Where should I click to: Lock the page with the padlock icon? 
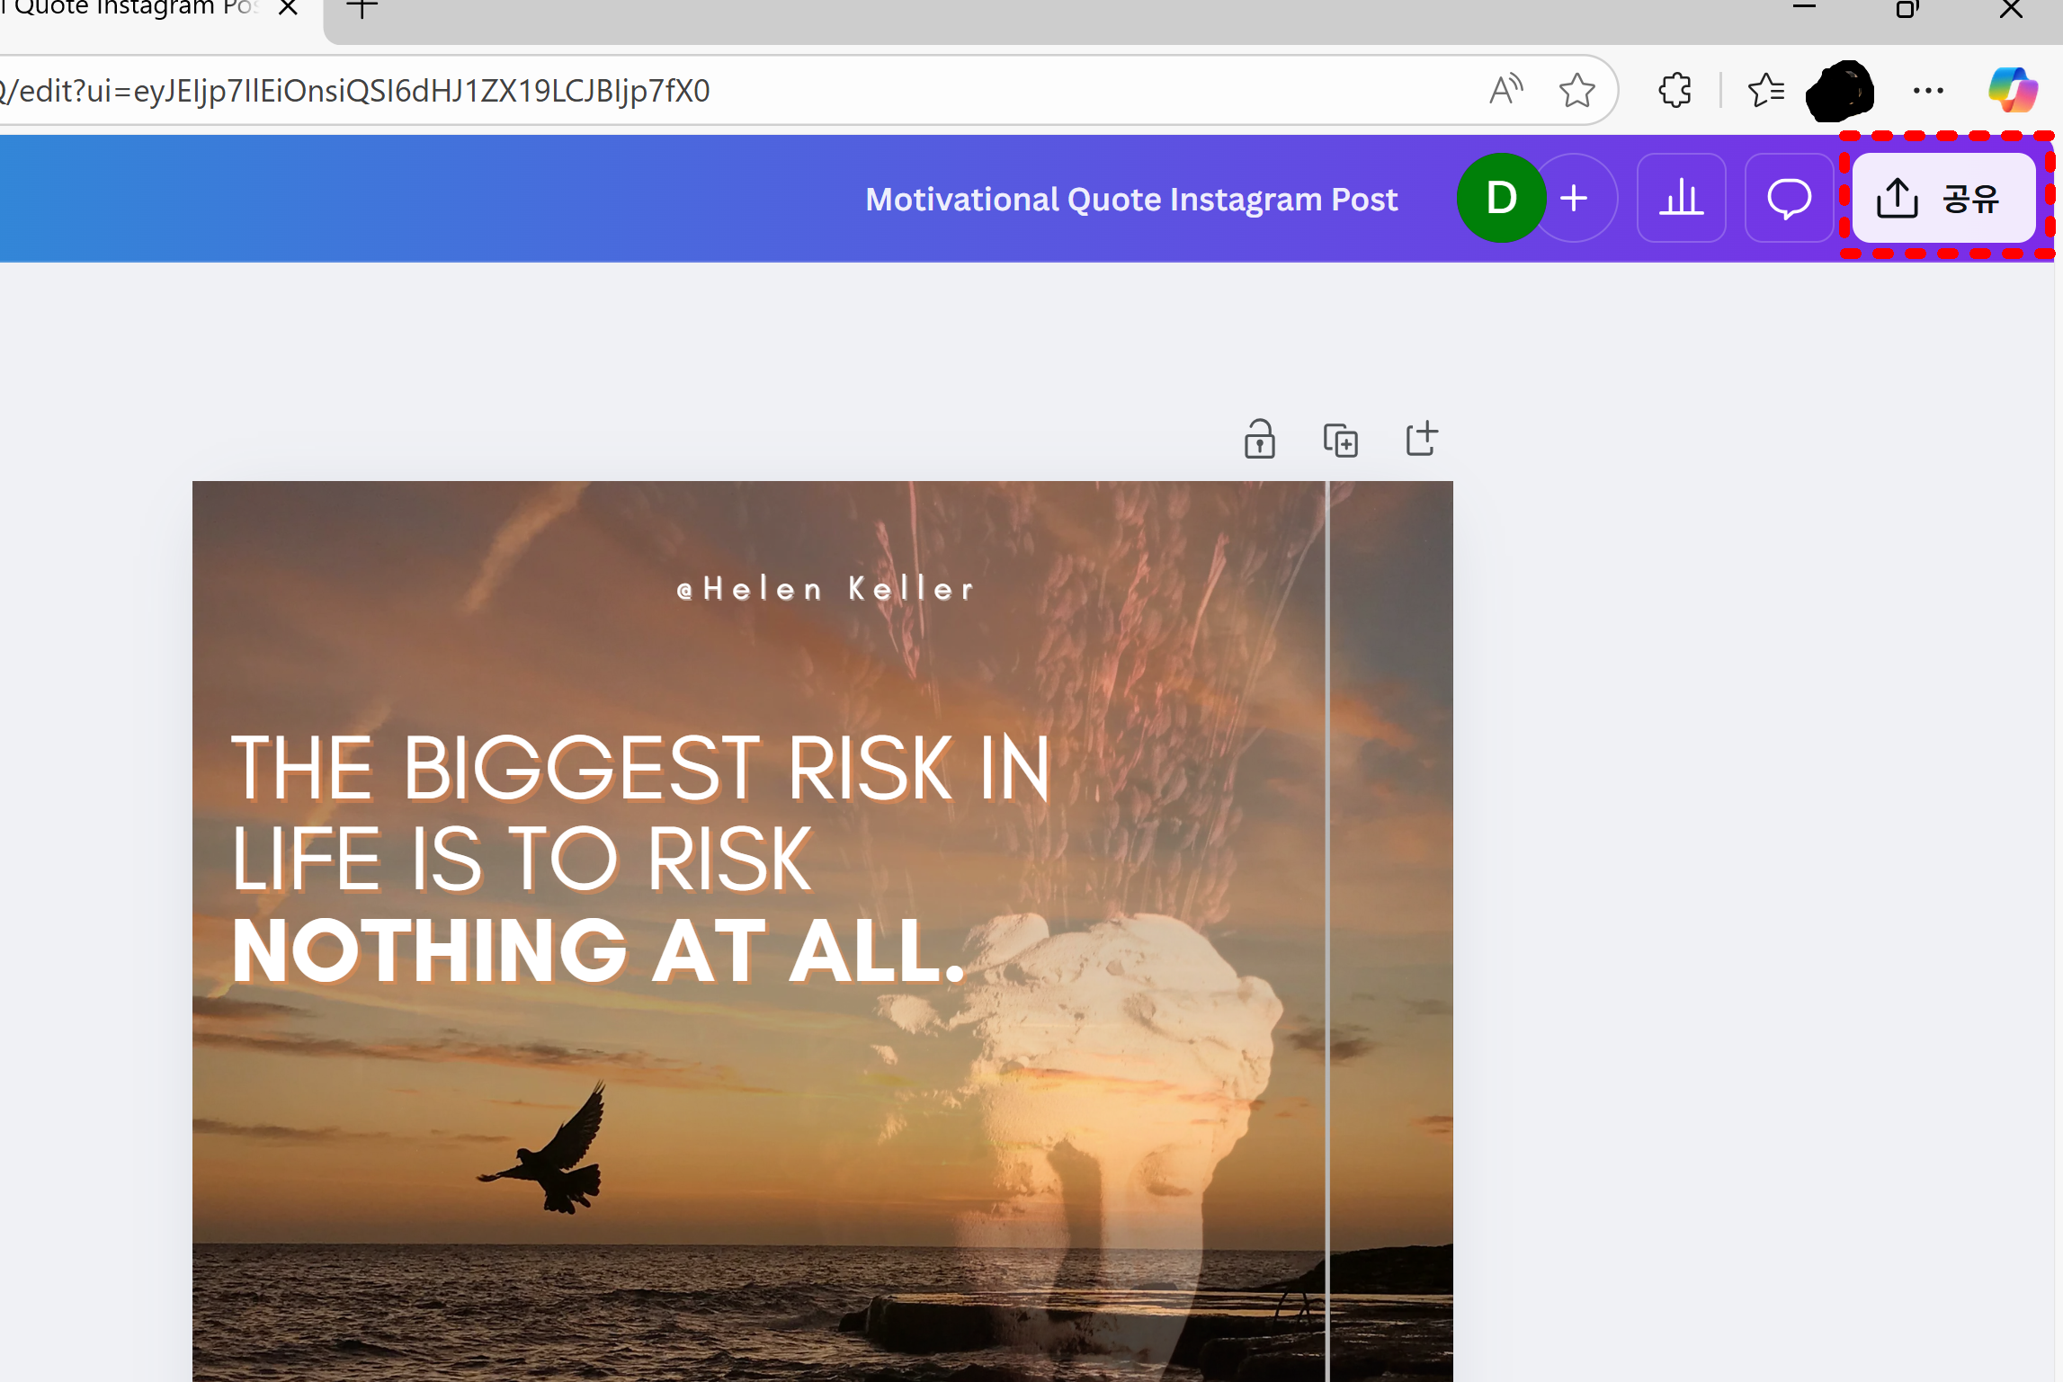click(x=1259, y=440)
